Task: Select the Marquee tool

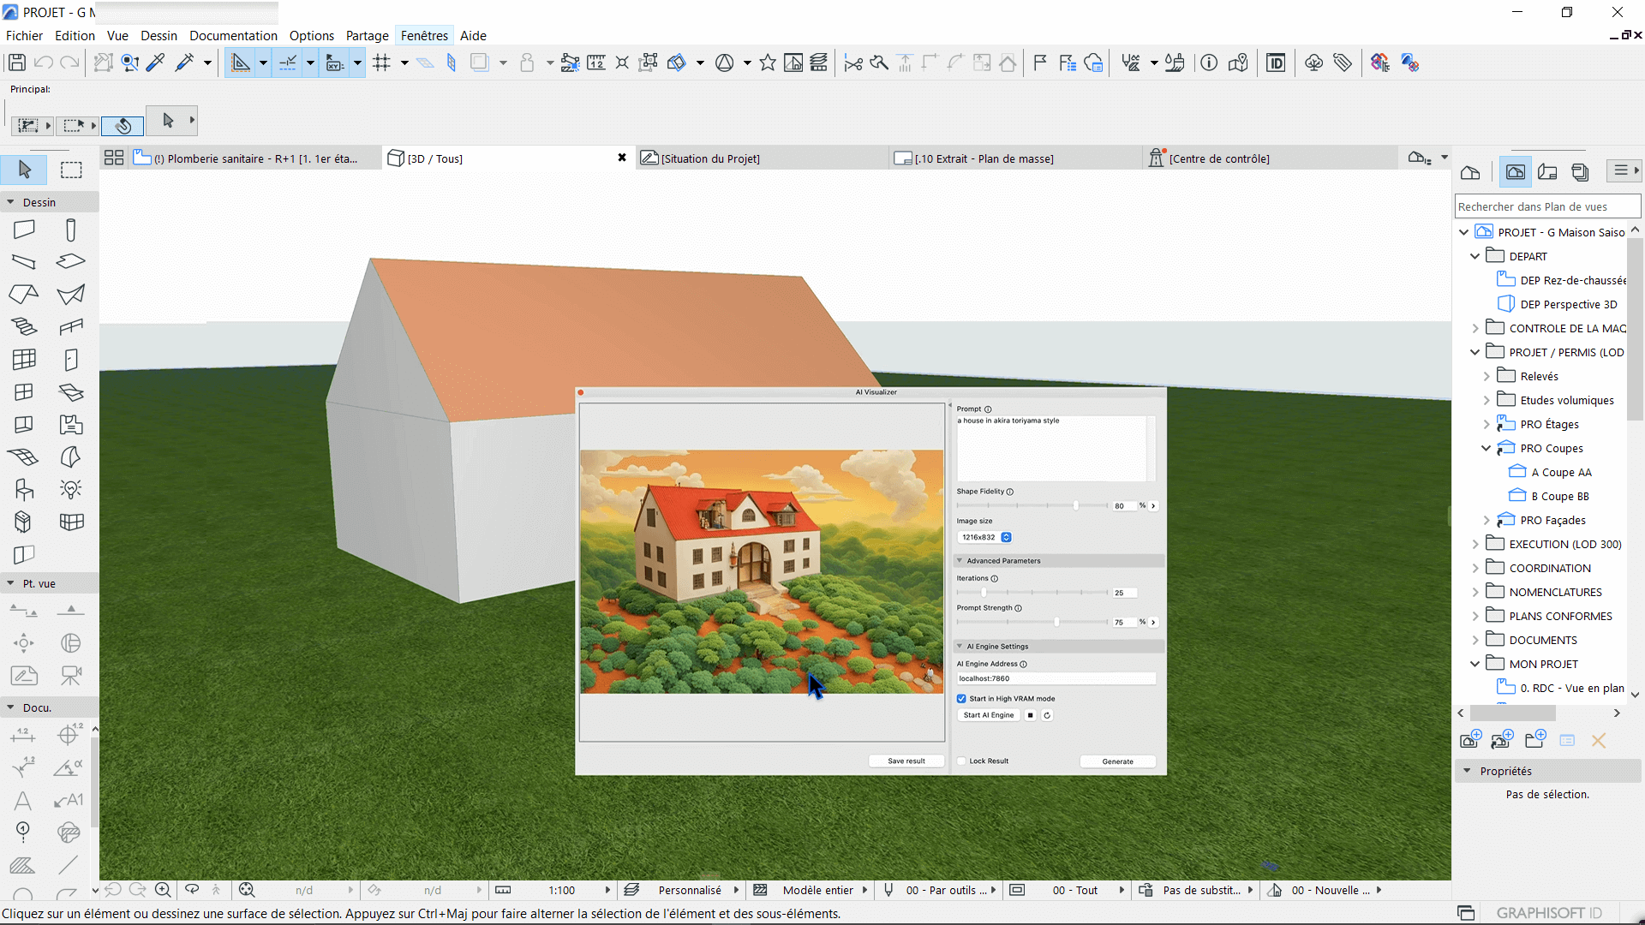Action: click(71, 170)
